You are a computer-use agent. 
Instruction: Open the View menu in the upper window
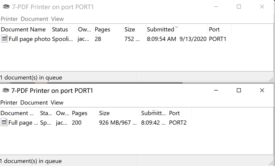tap(57, 19)
